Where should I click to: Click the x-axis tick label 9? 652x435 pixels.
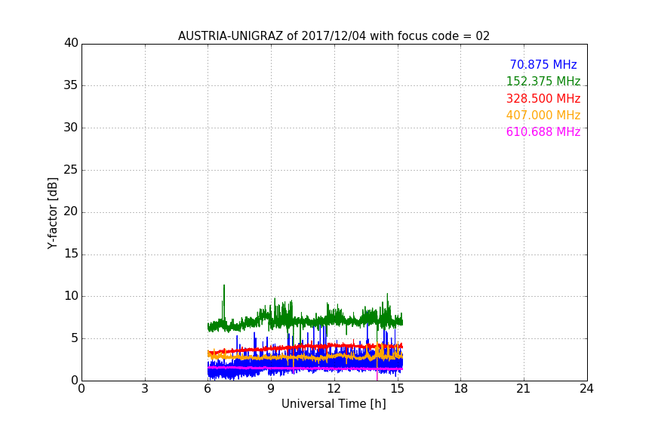pos(271,389)
